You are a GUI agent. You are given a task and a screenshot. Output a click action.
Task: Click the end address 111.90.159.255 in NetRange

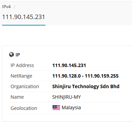[102, 76]
